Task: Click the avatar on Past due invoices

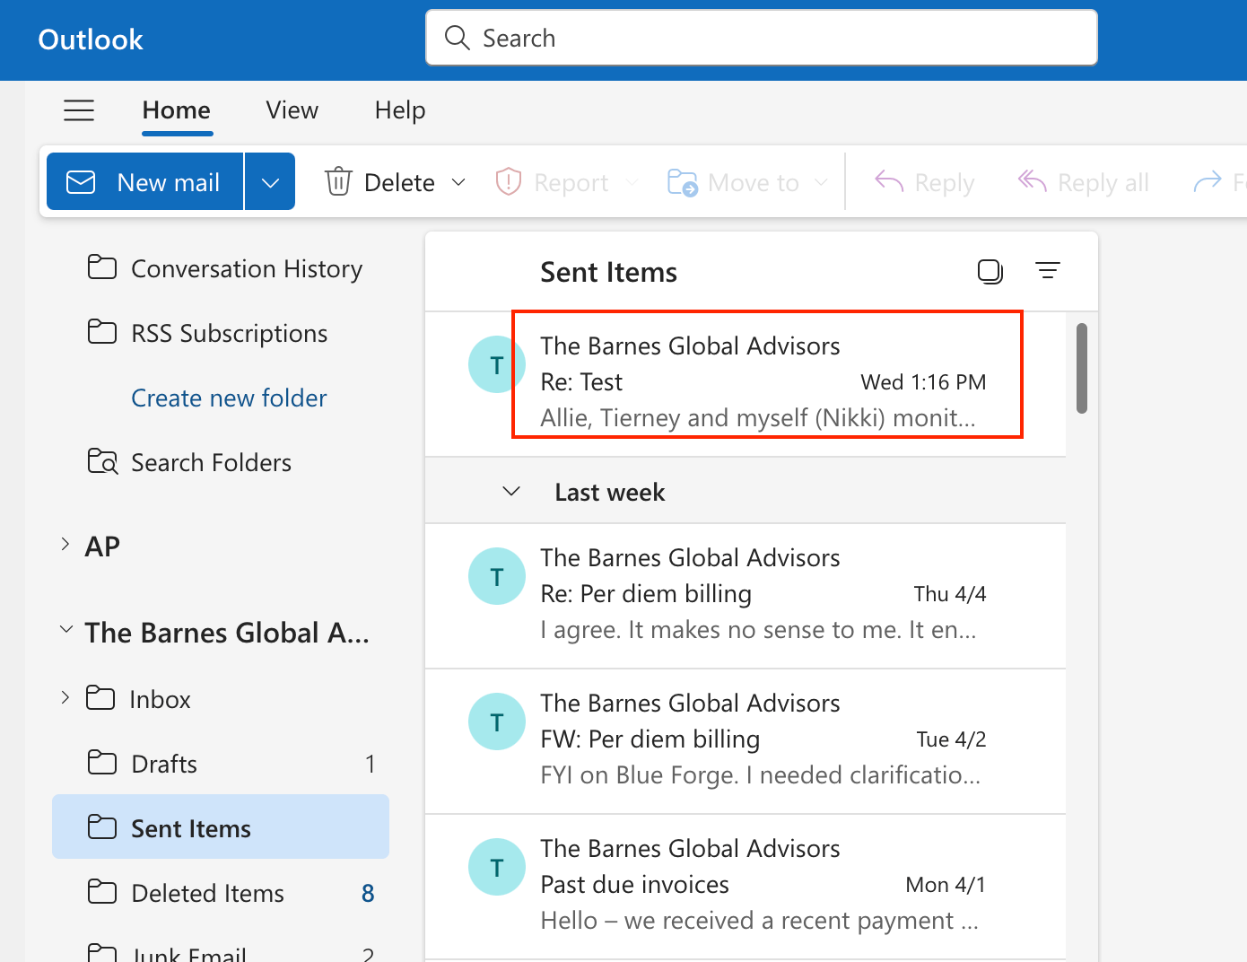Action: pos(497,867)
